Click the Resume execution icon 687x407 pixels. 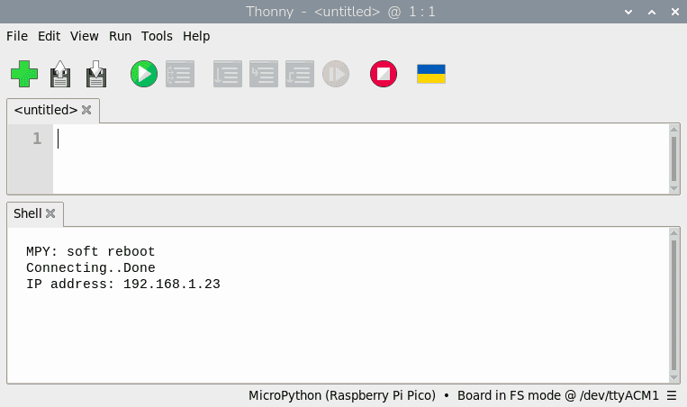(x=336, y=74)
